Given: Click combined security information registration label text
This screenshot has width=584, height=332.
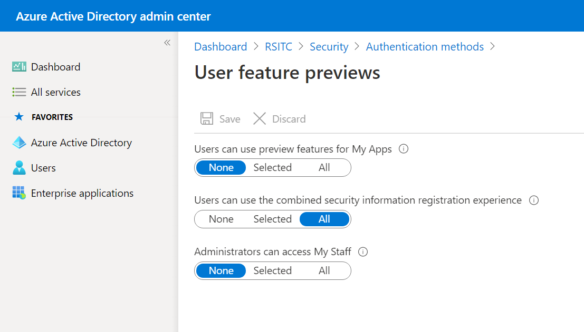Looking at the screenshot, I should pyautogui.click(x=358, y=200).
